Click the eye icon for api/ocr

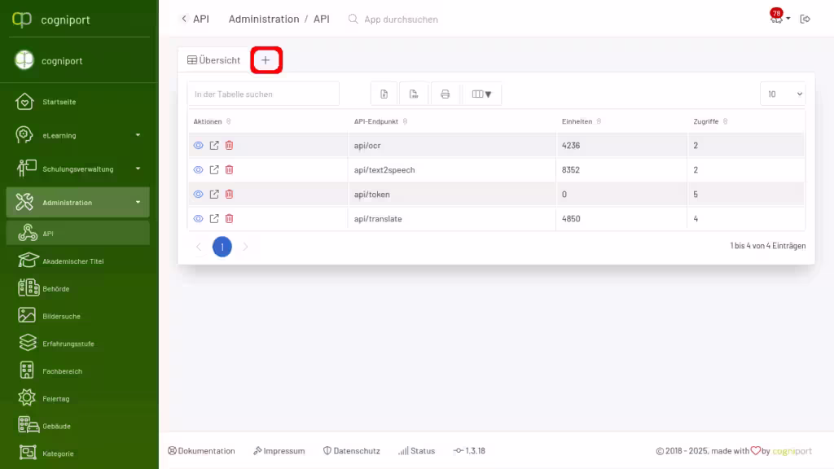coord(198,146)
